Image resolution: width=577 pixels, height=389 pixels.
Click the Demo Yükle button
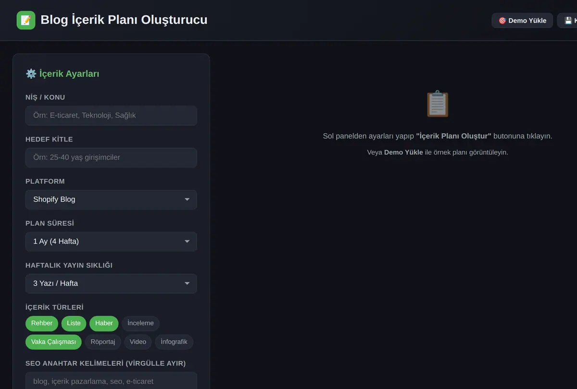point(522,21)
